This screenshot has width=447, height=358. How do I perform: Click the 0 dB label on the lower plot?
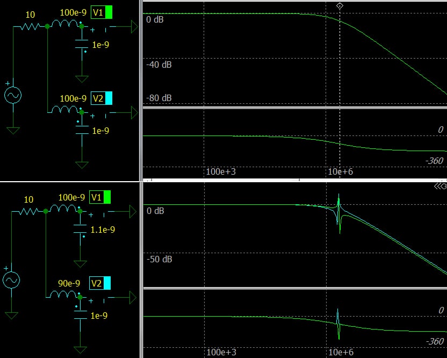(x=155, y=211)
